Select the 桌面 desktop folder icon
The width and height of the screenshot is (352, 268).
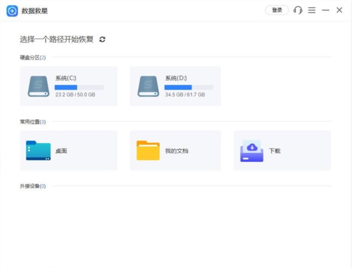click(x=38, y=150)
